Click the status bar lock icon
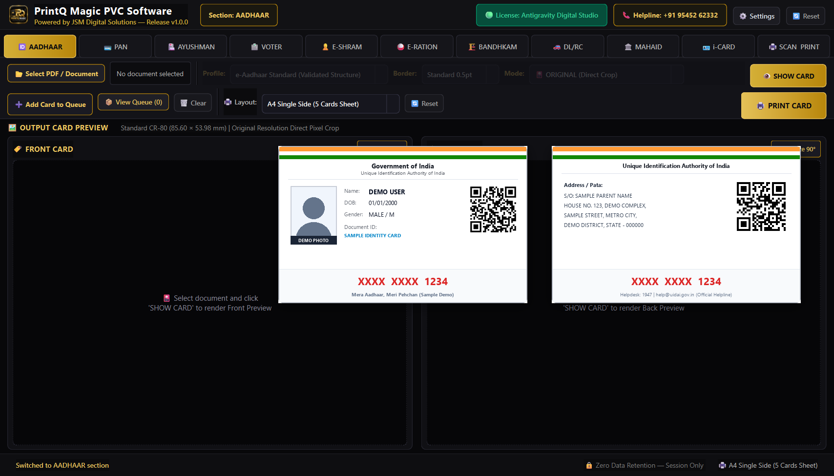This screenshot has width=834, height=476. pos(589,466)
